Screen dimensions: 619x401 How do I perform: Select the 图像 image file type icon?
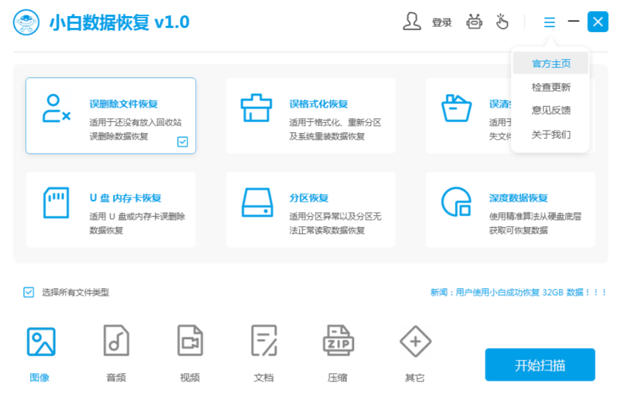[x=41, y=342]
